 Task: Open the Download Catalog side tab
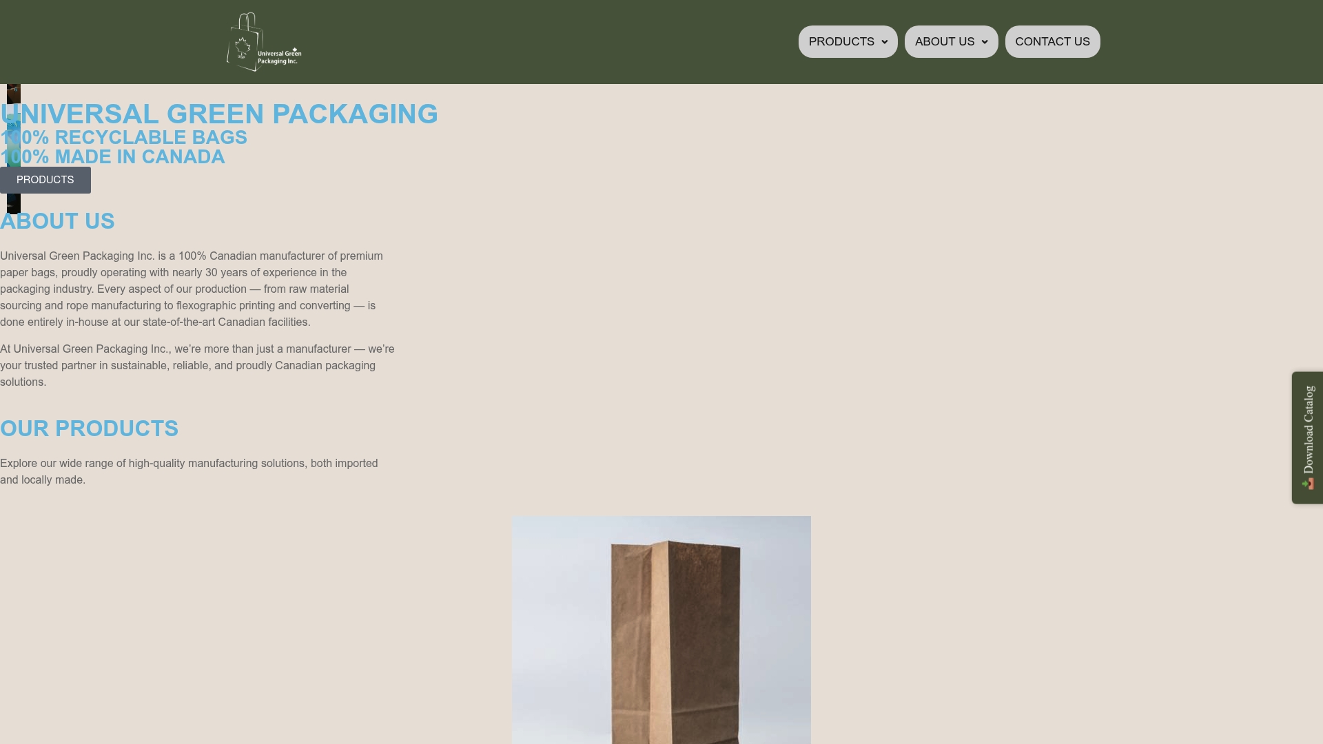1307,437
